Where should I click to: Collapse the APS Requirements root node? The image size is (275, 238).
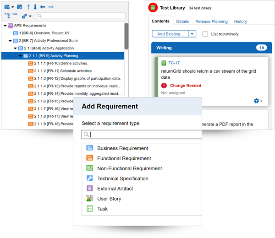[5, 26]
